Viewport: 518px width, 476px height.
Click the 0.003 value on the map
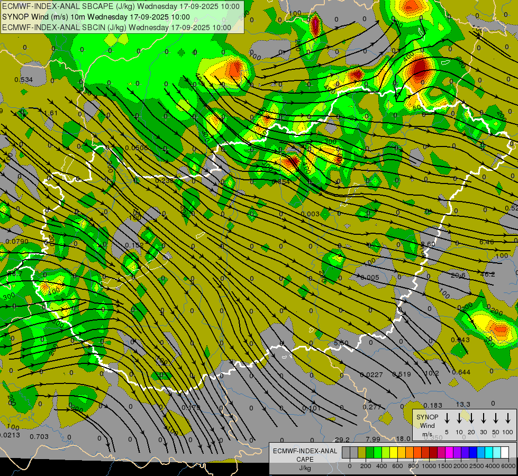[310, 214]
